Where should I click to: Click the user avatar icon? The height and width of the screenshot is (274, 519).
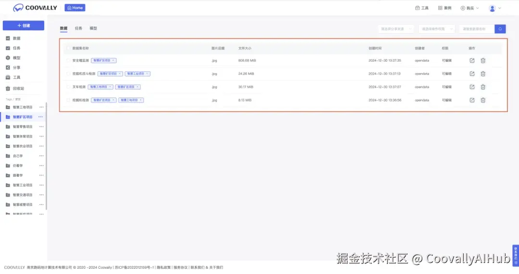(492, 8)
